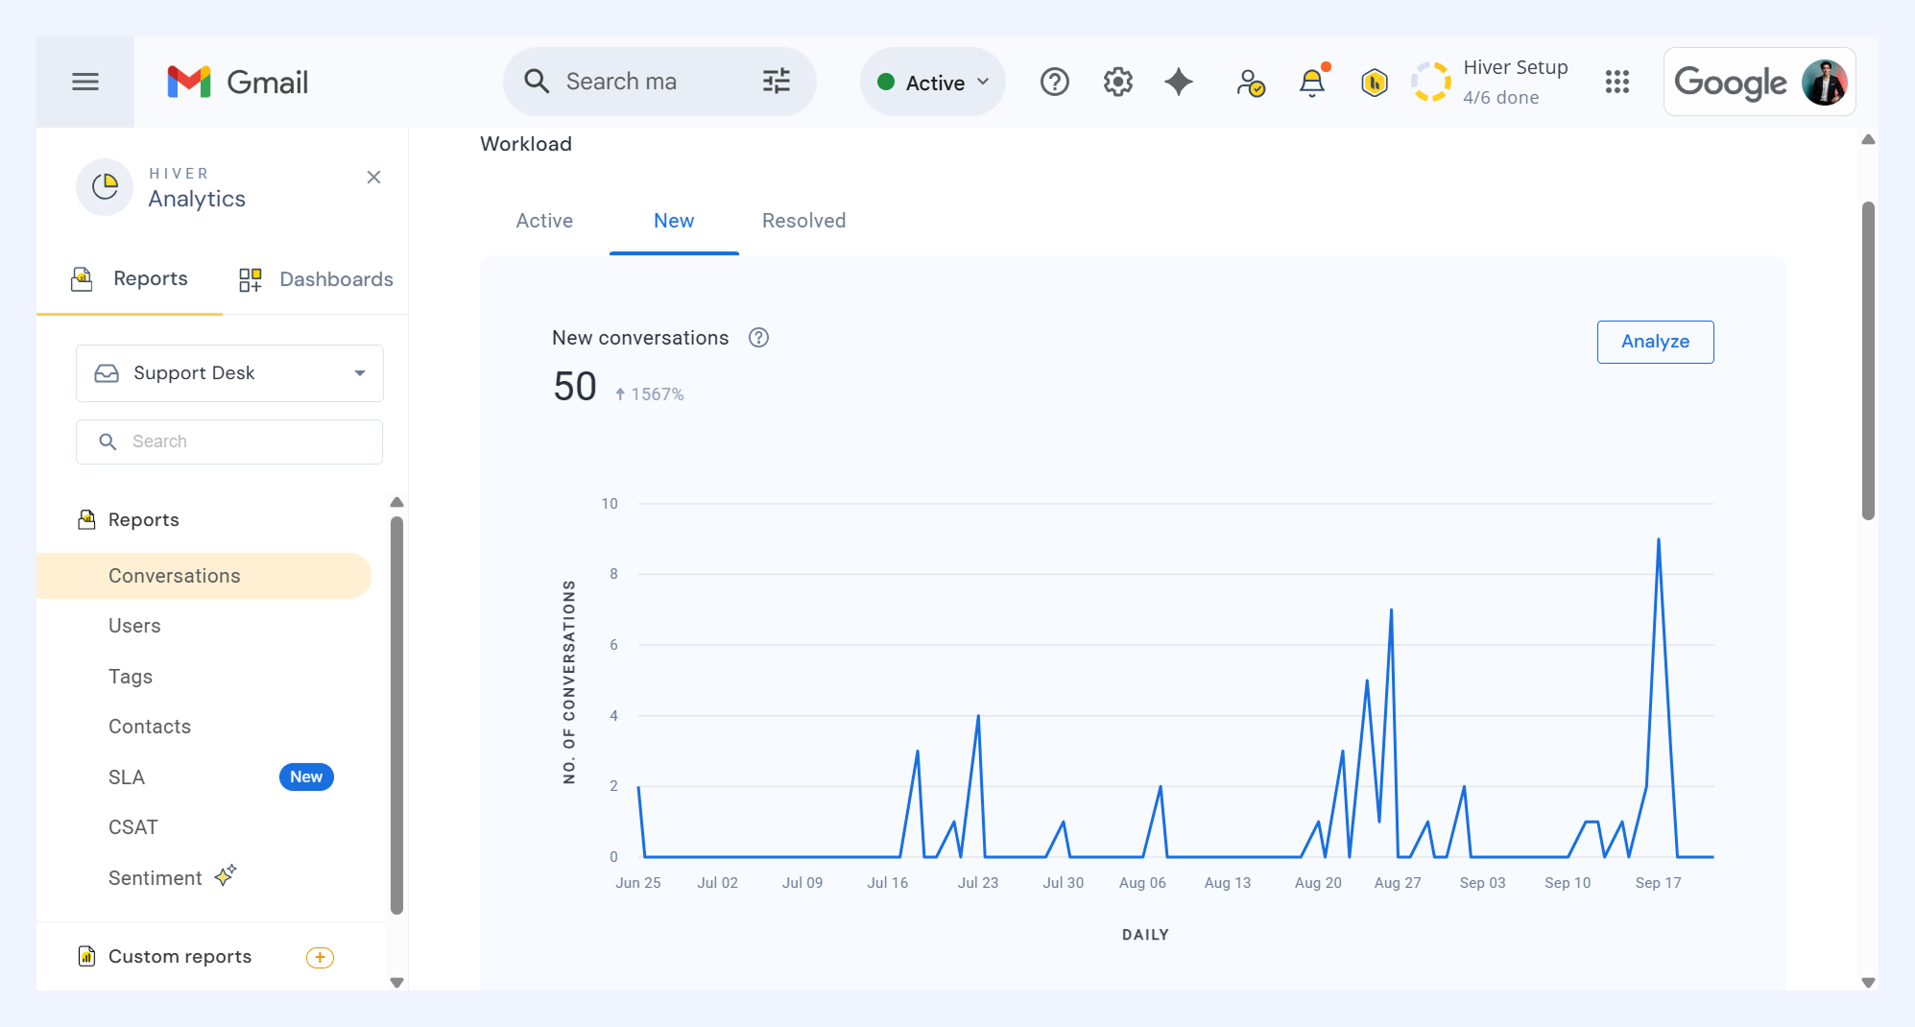Open the Hiver notifications bell

pyautogui.click(x=1312, y=83)
